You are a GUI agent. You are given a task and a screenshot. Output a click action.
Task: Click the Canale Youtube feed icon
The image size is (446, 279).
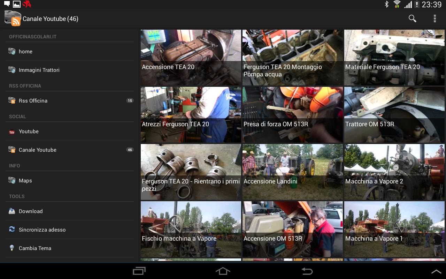12,150
